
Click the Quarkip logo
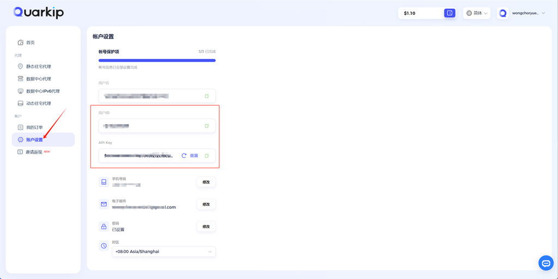coord(39,13)
